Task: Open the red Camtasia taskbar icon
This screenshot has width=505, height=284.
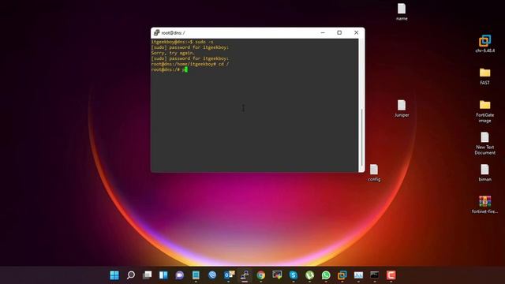Action: [x=391, y=275]
